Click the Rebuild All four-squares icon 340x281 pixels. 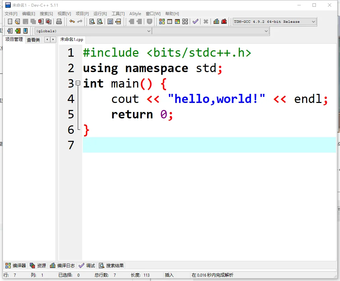[x=185, y=21]
